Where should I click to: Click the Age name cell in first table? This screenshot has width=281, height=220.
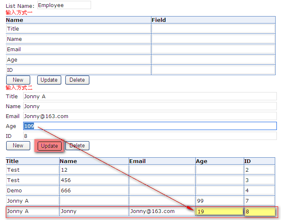click(78, 60)
